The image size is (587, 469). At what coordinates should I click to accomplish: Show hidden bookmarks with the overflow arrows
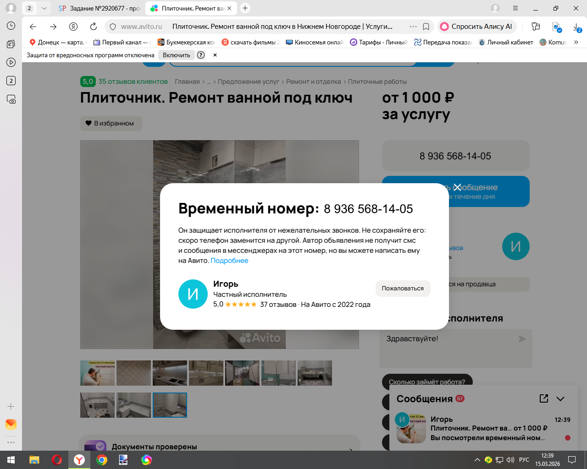tap(576, 42)
